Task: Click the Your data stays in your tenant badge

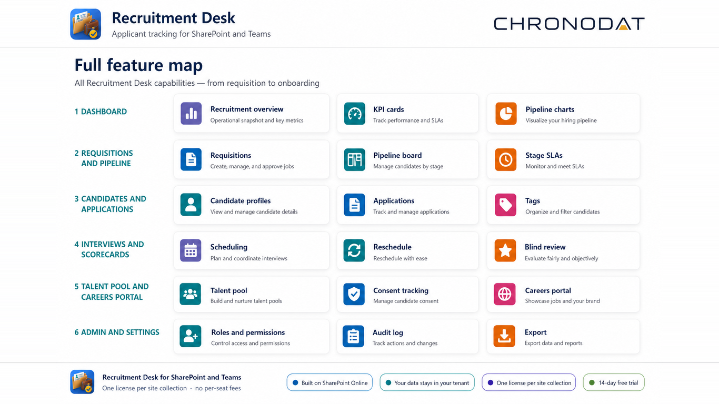Action: pyautogui.click(x=427, y=382)
